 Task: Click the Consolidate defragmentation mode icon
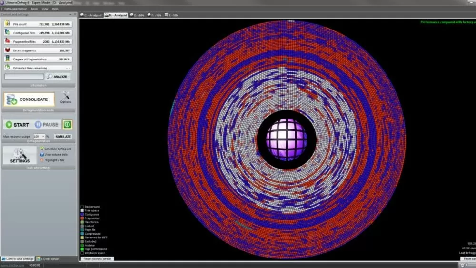pos(11,99)
